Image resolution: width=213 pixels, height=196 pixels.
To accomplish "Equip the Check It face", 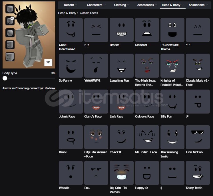I will [x=122, y=137].
